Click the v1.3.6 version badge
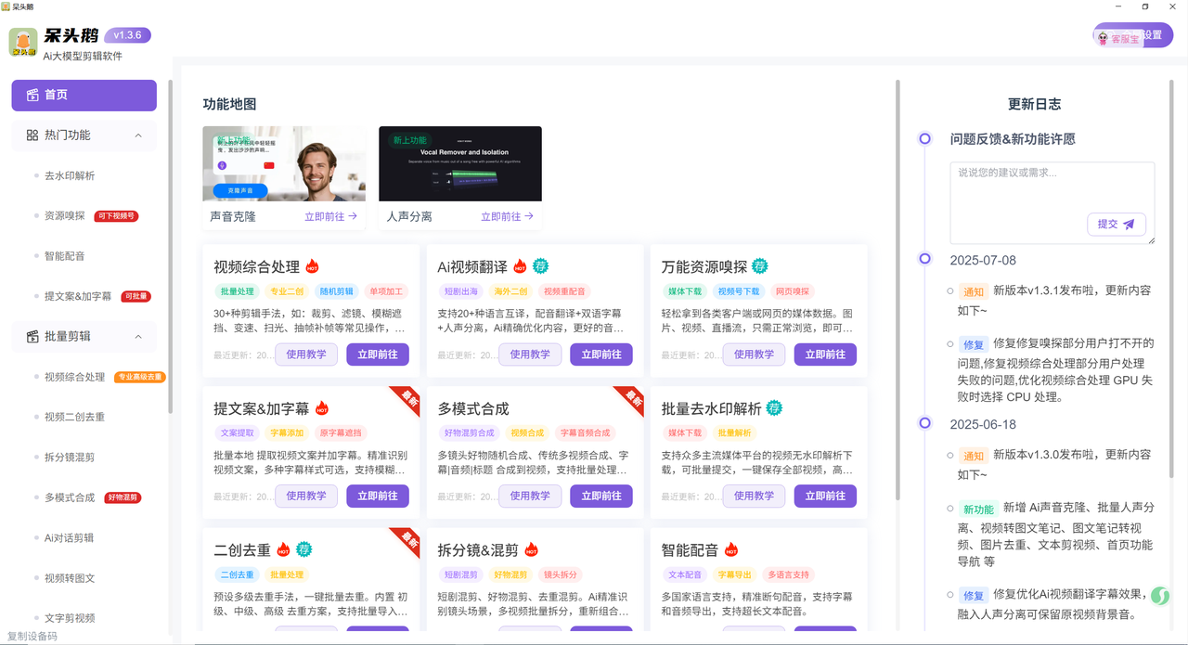This screenshot has width=1188, height=645. 127,35
